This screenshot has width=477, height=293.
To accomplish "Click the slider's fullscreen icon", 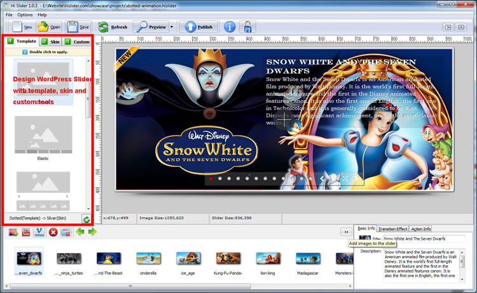I will pos(345,179).
